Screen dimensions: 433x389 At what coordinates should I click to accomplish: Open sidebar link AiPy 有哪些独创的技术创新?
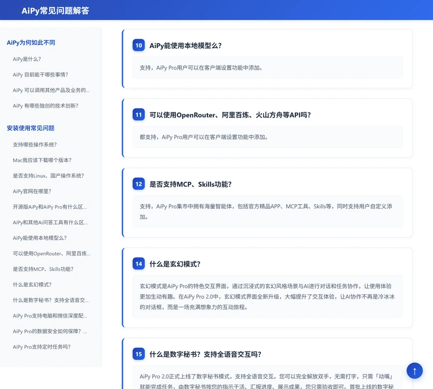[x=45, y=106]
